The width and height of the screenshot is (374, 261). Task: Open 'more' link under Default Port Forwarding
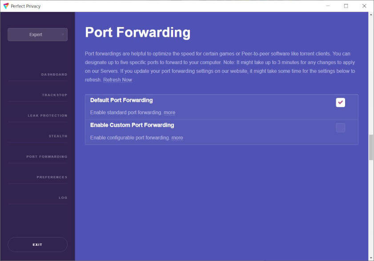[x=169, y=113]
